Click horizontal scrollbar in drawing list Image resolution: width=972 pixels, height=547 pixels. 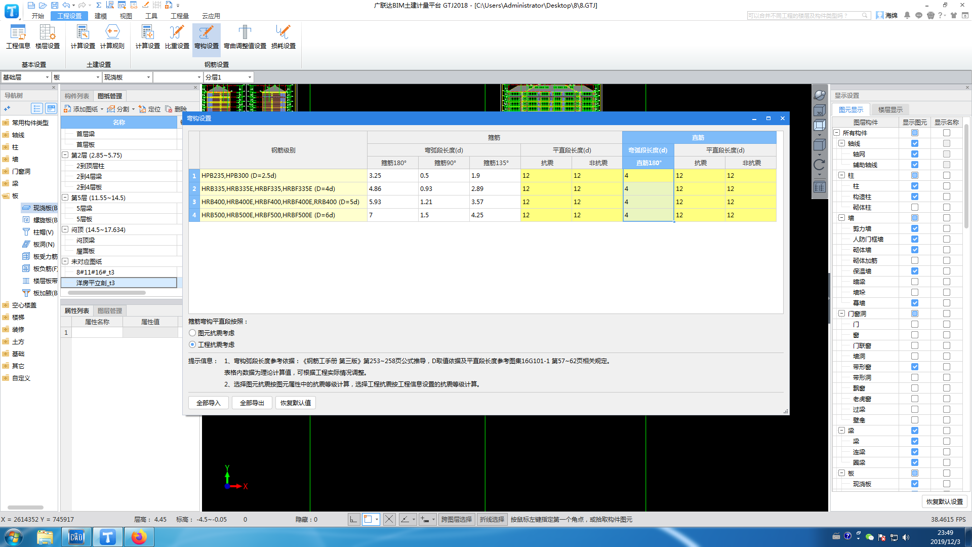[107, 292]
